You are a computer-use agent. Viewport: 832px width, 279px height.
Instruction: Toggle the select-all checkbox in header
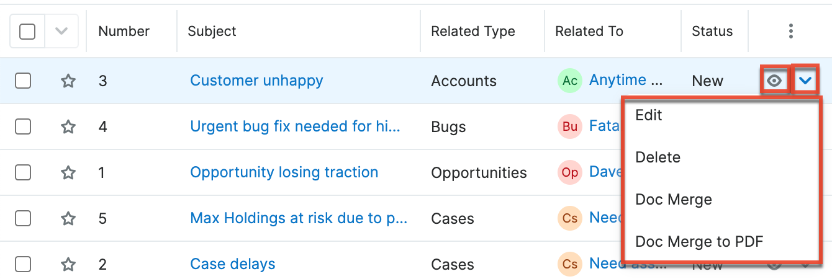pos(27,31)
